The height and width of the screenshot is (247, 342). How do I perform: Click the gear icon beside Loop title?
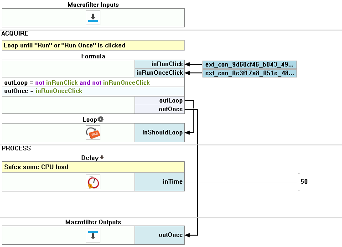pyautogui.click(x=100, y=119)
